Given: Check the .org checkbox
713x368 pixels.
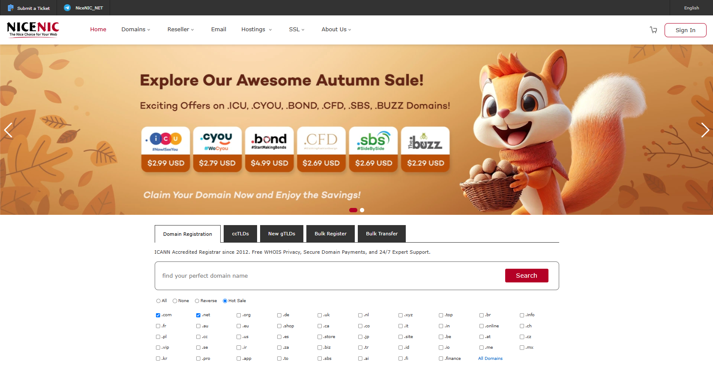Looking at the screenshot, I should click(239, 315).
